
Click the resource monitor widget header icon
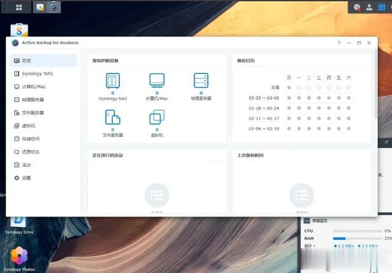click(307, 221)
